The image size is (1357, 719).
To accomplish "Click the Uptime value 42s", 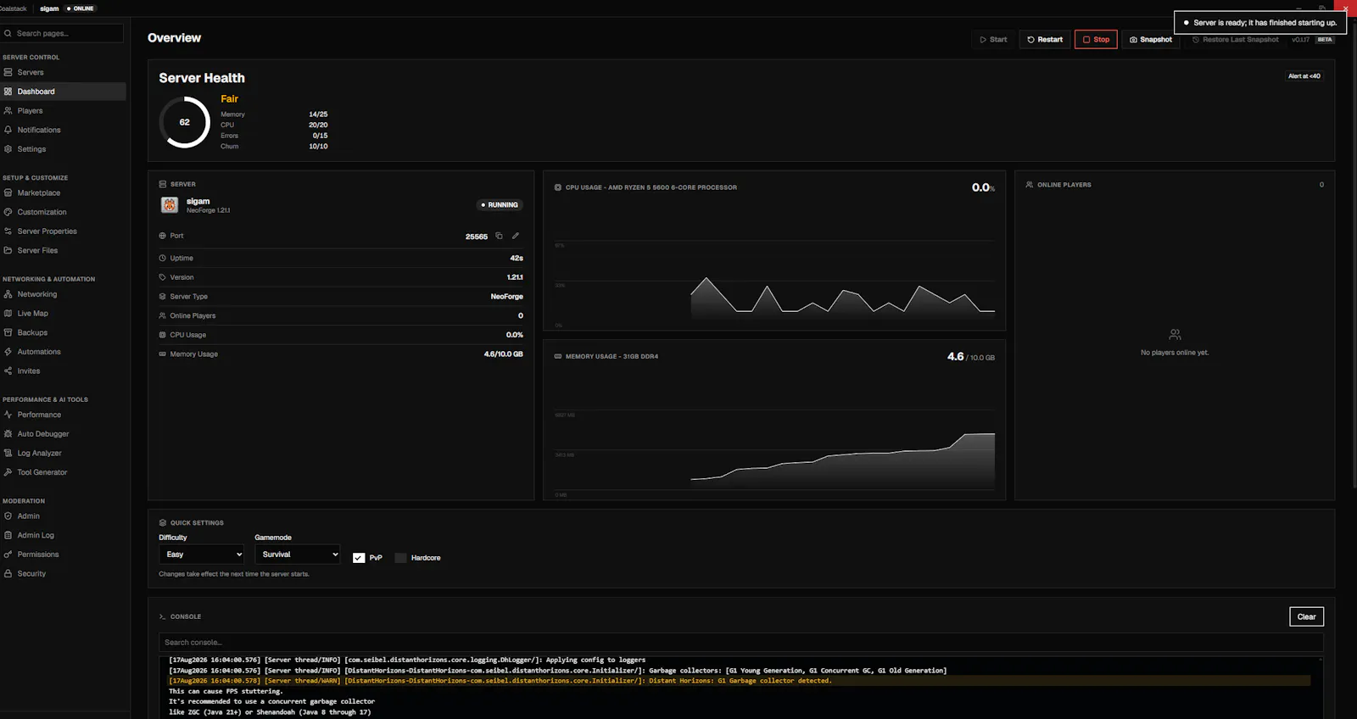I will tap(517, 258).
